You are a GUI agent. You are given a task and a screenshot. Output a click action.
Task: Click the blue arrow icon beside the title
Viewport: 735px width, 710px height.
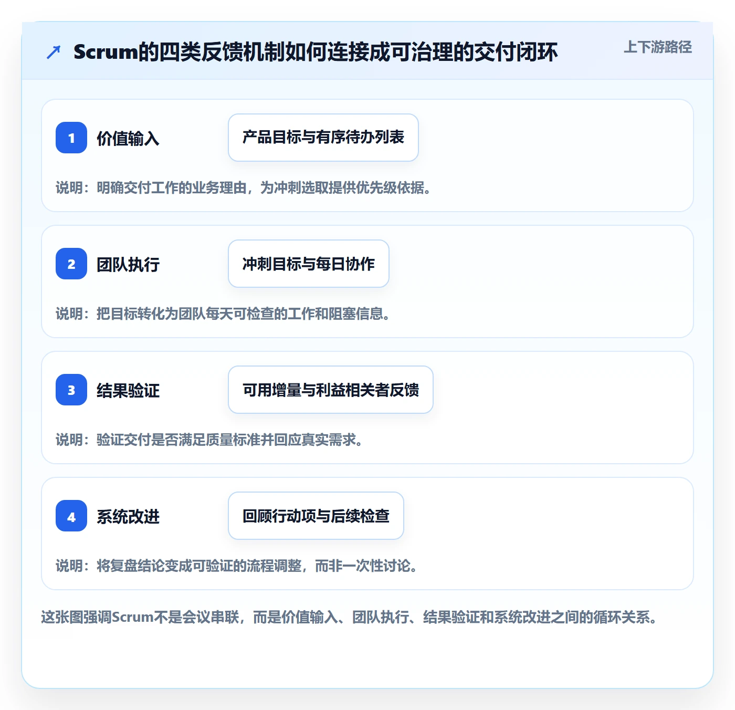click(54, 52)
